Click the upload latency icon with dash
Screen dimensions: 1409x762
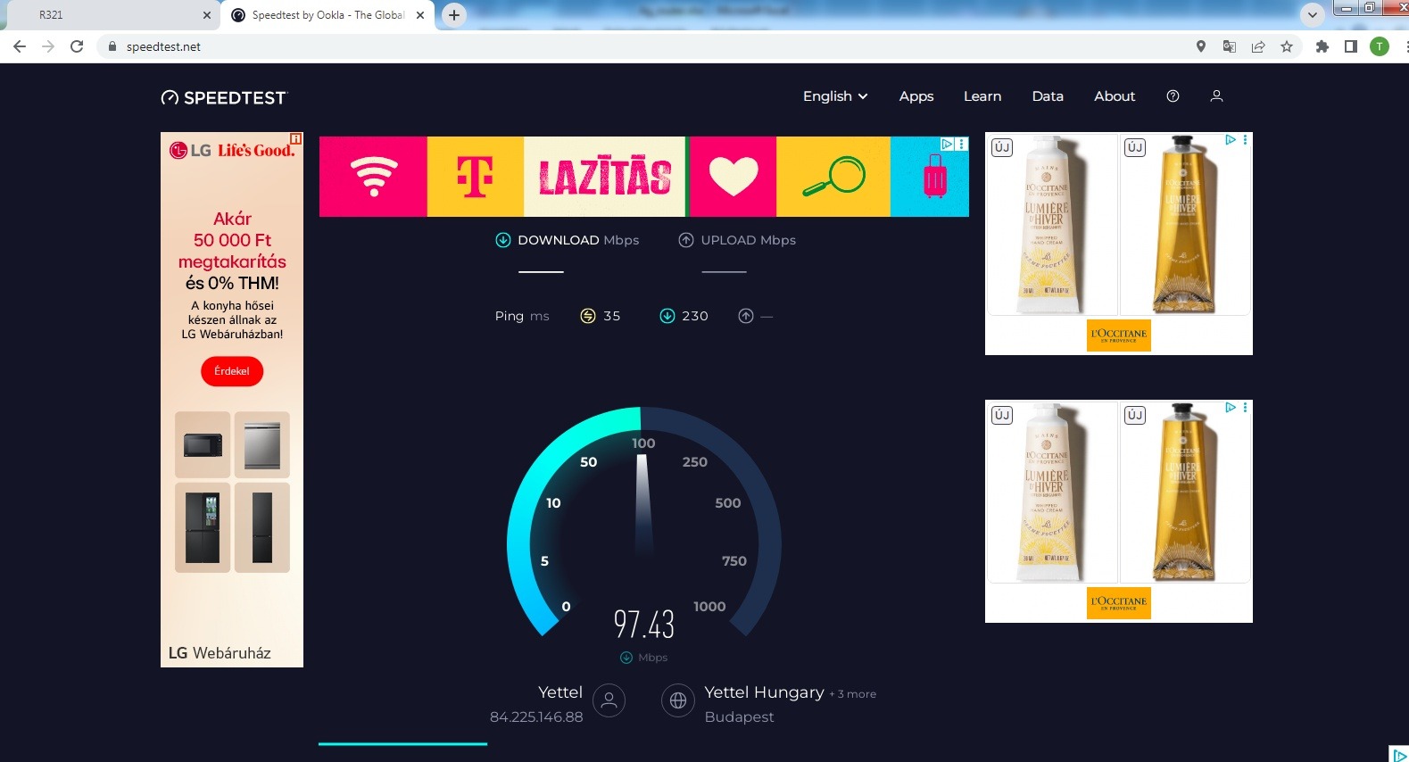(746, 316)
